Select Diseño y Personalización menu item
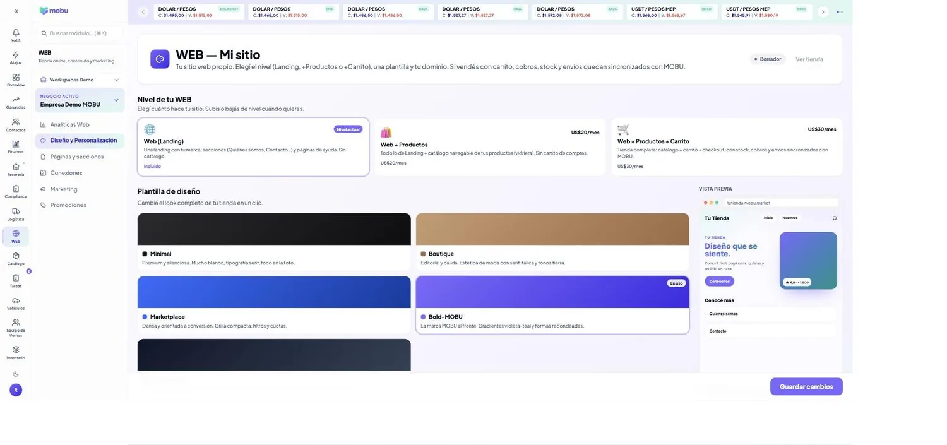Viewport: 947px width, 445px height. (x=80, y=140)
